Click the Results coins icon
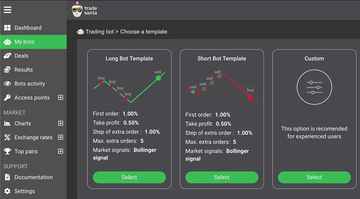The width and height of the screenshot is (360, 199). pyautogui.click(x=7, y=70)
